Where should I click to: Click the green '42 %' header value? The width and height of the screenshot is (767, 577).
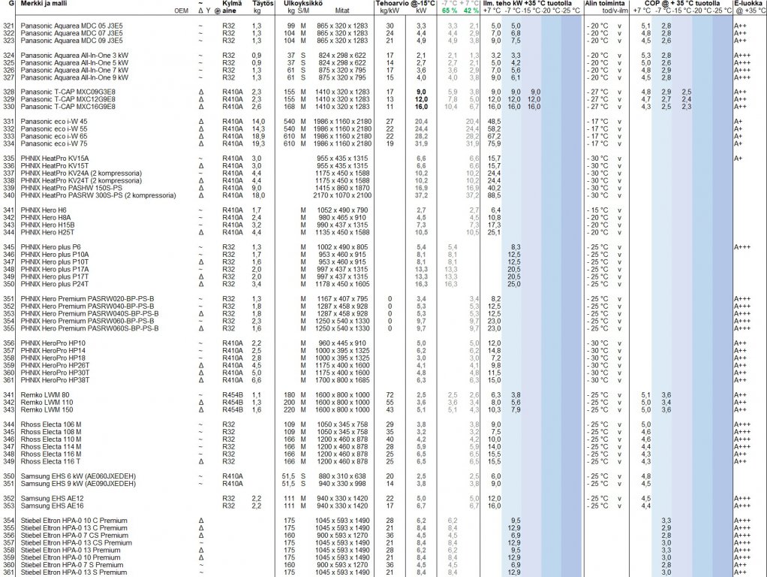[x=471, y=11]
